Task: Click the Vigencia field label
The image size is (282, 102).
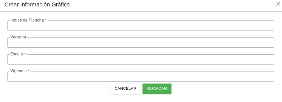Action: click(x=19, y=71)
